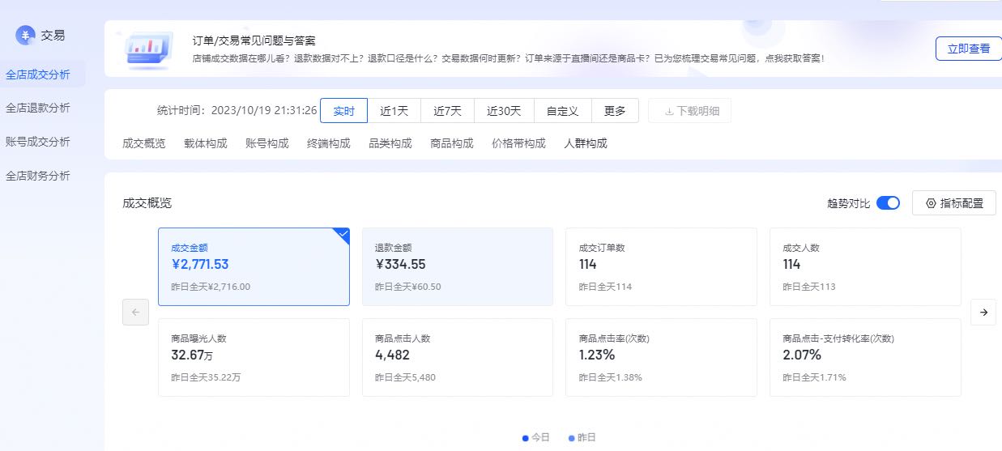Open the 更多 time range dropdown
Image resolution: width=1002 pixels, height=451 pixels.
click(x=615, y=111)
